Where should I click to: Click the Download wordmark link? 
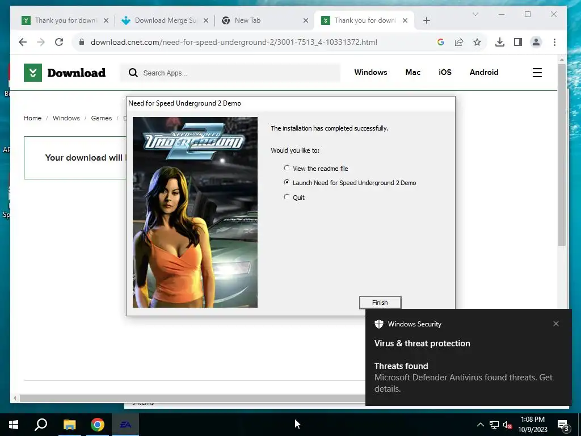77,73
